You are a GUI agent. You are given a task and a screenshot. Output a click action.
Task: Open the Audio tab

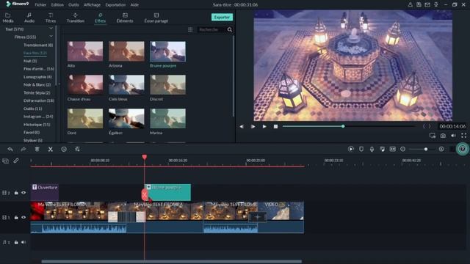[29, 18]
